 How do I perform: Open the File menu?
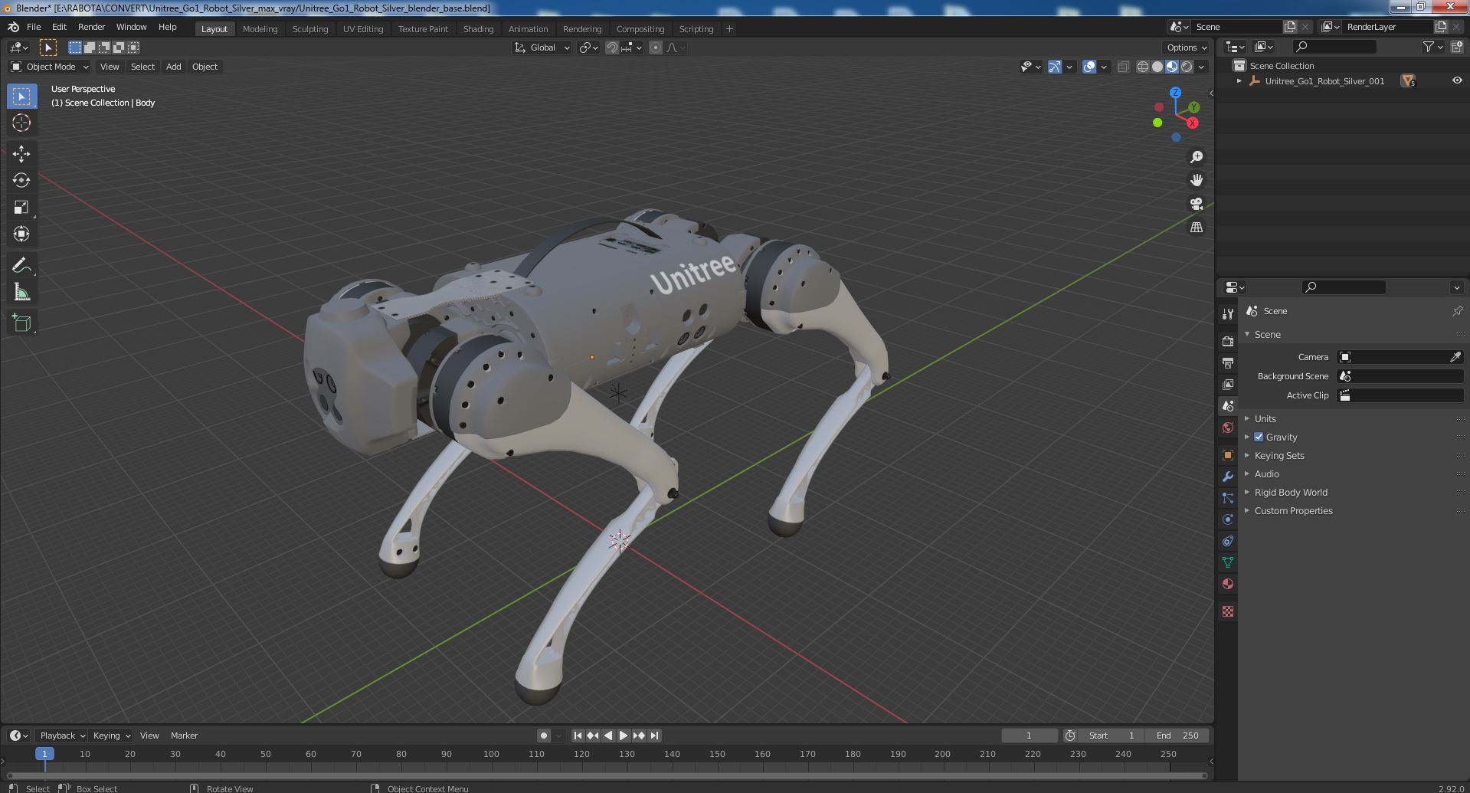click(x=34, y=27)
